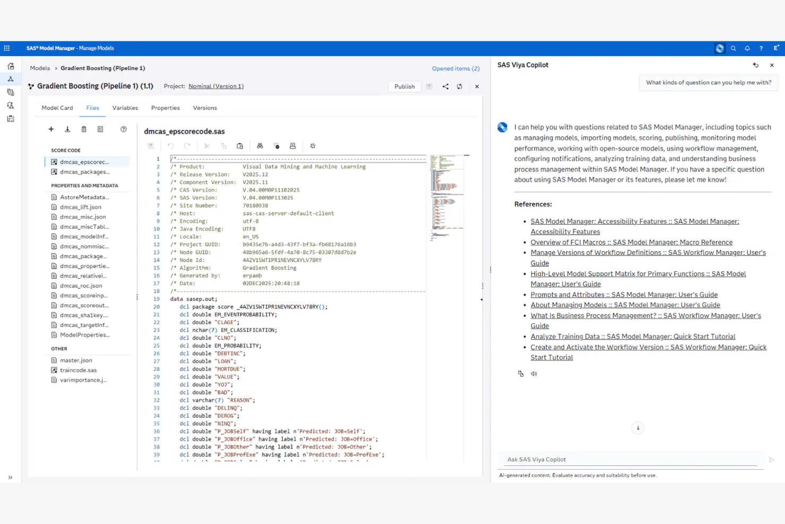785x524 pixels.
Task: Close the SAS Viya Copilot panel
Action: coord(772,65)
